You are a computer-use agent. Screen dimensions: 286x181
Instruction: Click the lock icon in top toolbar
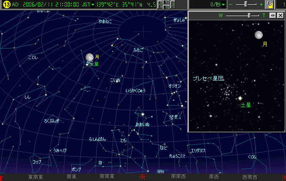coord(269,5)
